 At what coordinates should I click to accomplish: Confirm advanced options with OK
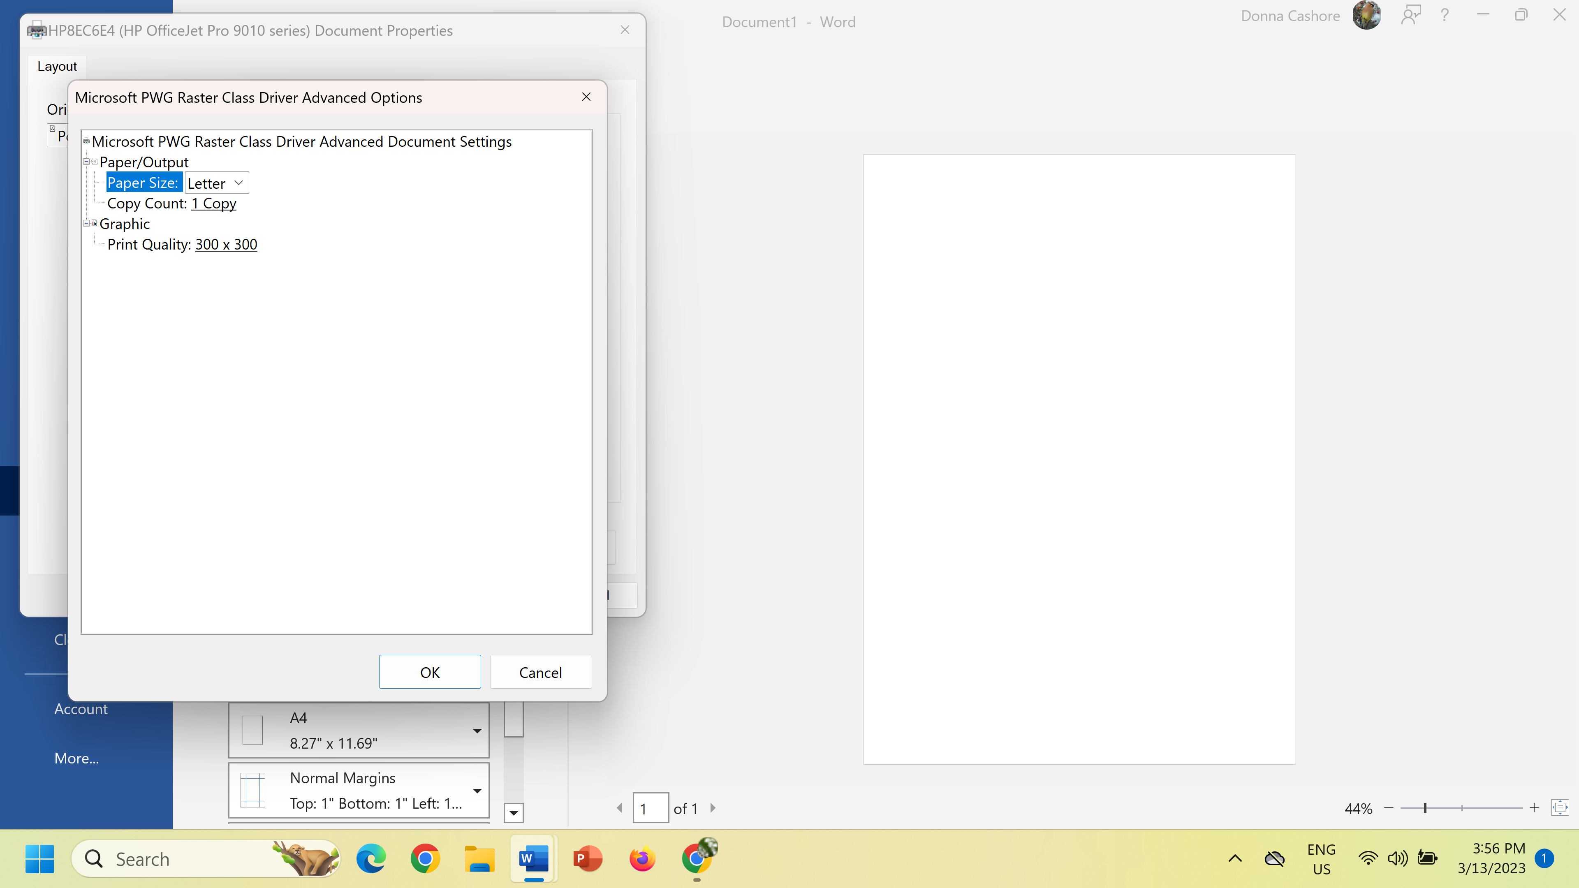(429, 672)
